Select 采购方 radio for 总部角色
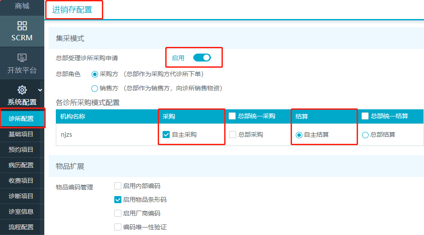The height and width of the screenshot is (235, 424). click(95, 74)
